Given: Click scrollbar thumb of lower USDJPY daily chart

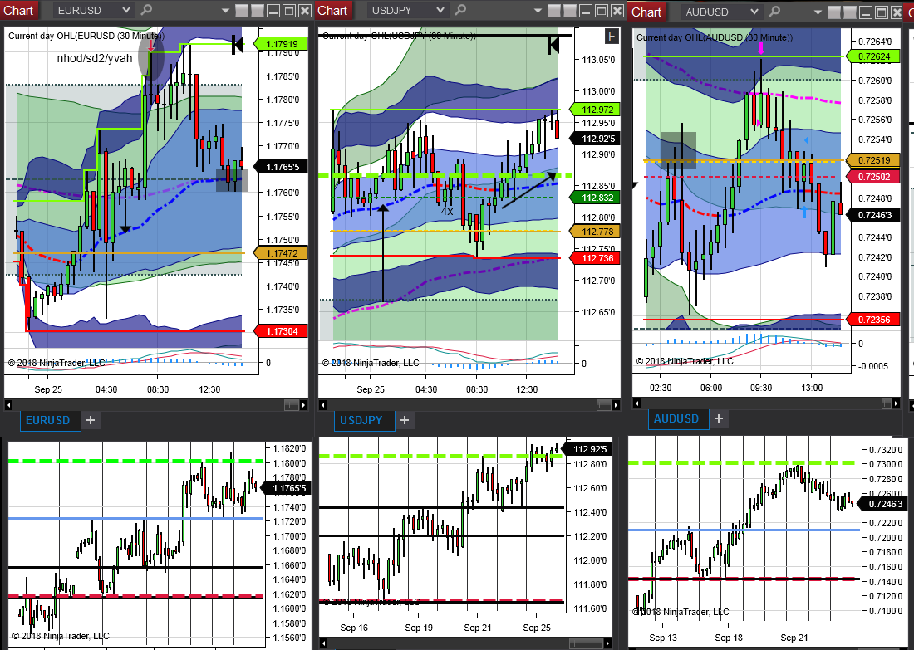Looking at the screenshot, I should coord(585,643).
